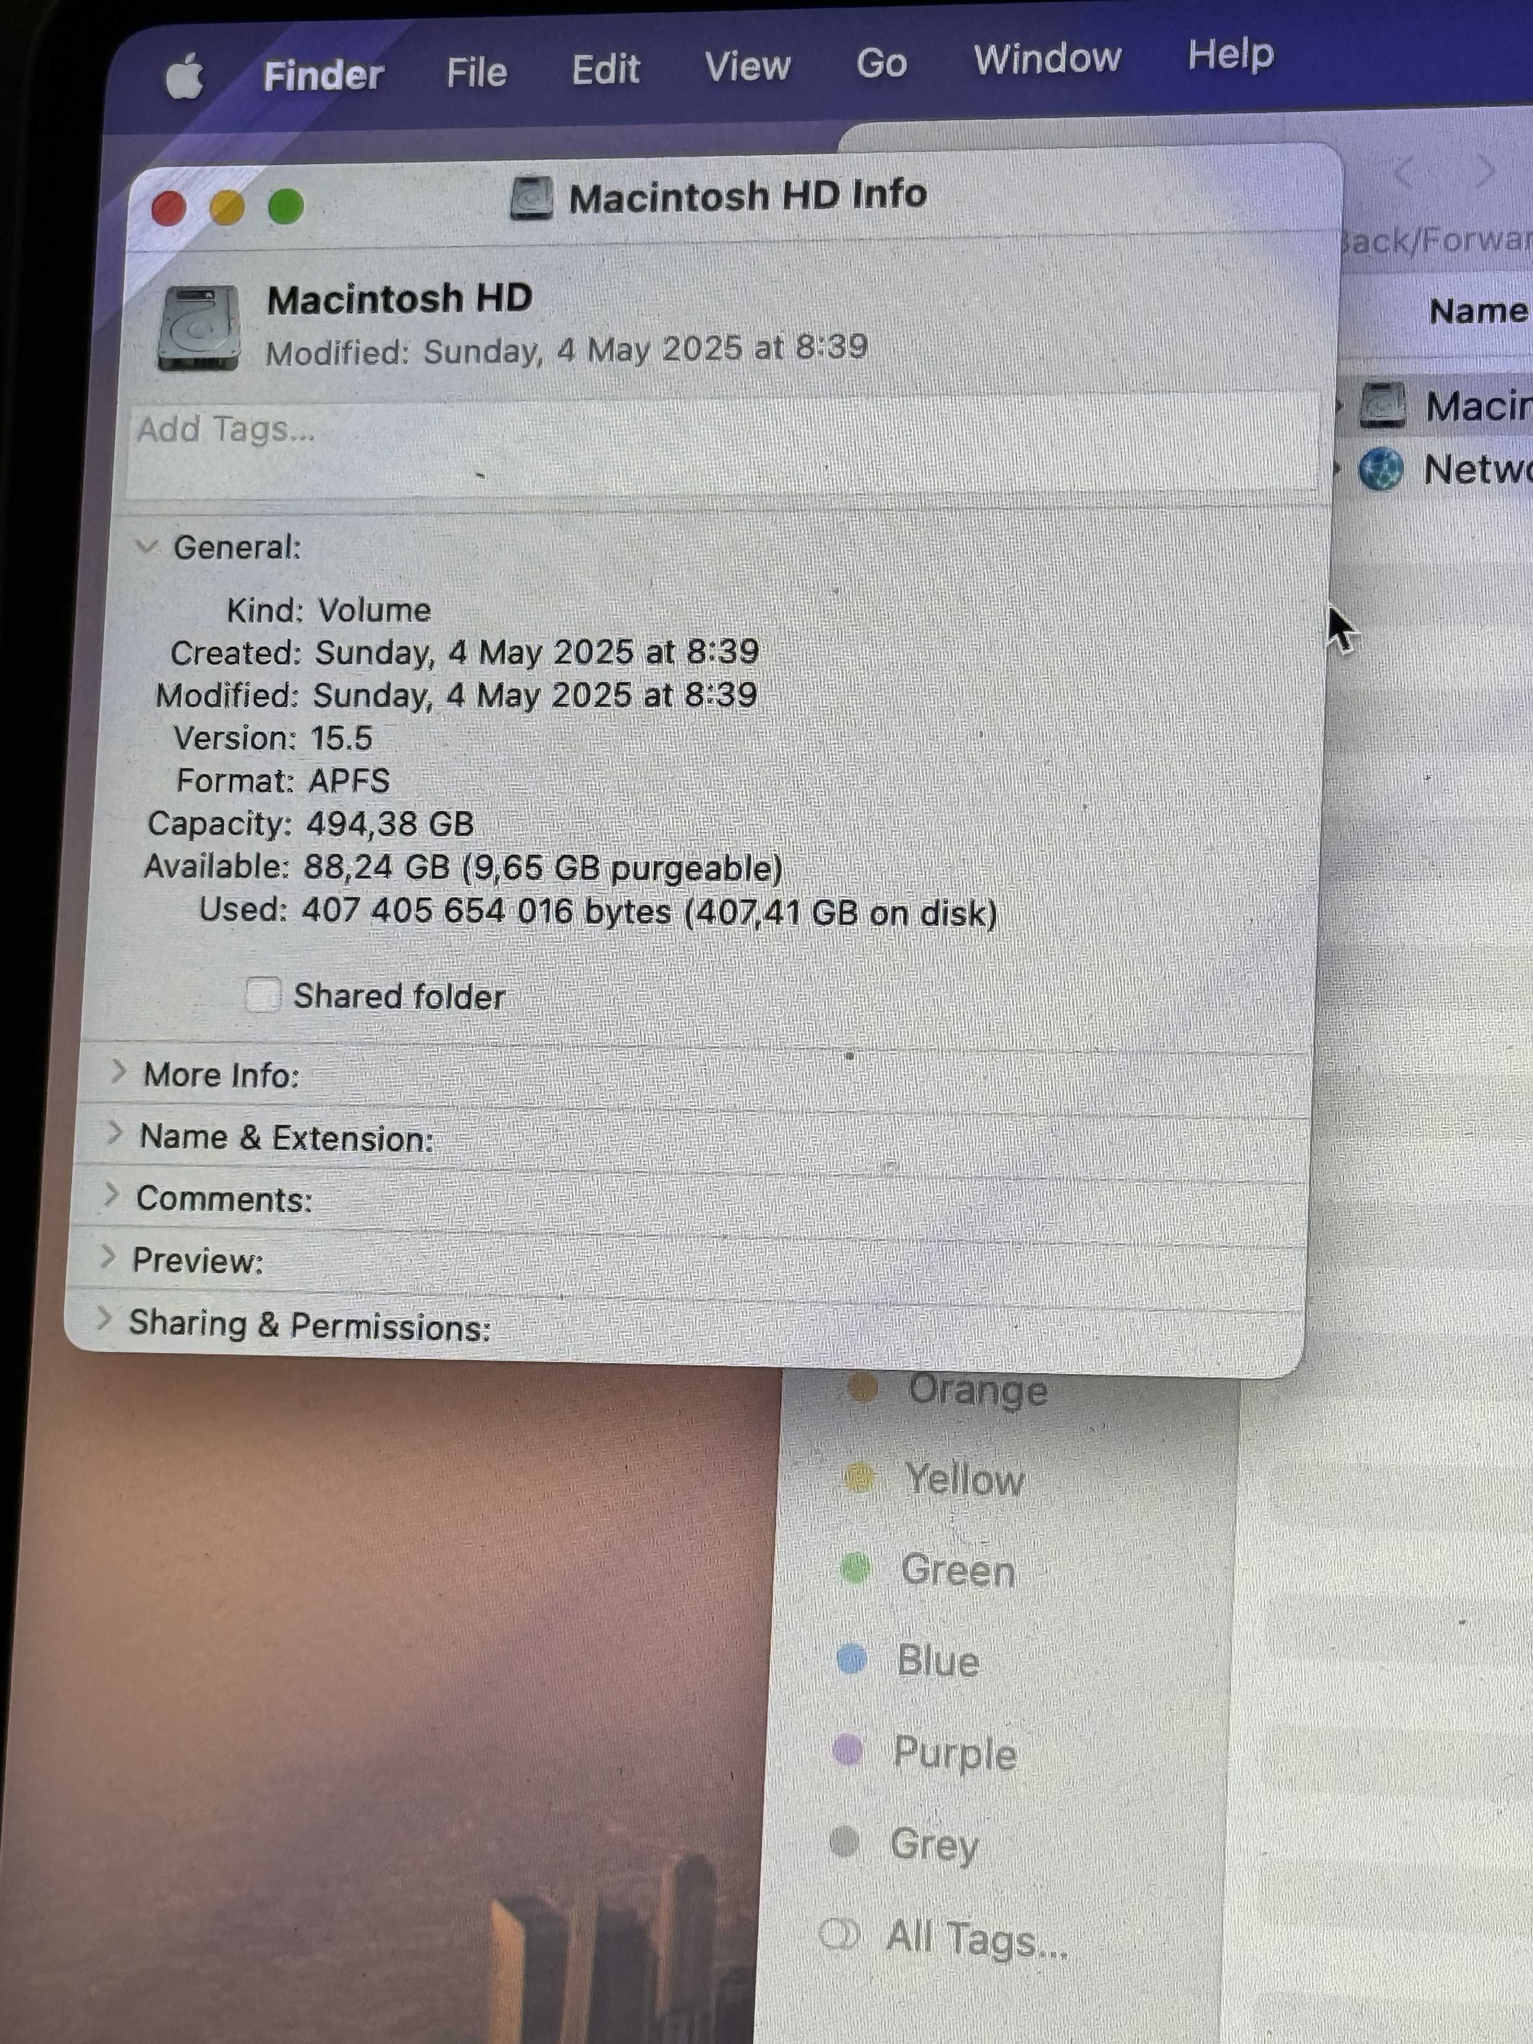Zoom the Info window with green button
The height and width of the screenshot is (2044, 1533).
285,206
